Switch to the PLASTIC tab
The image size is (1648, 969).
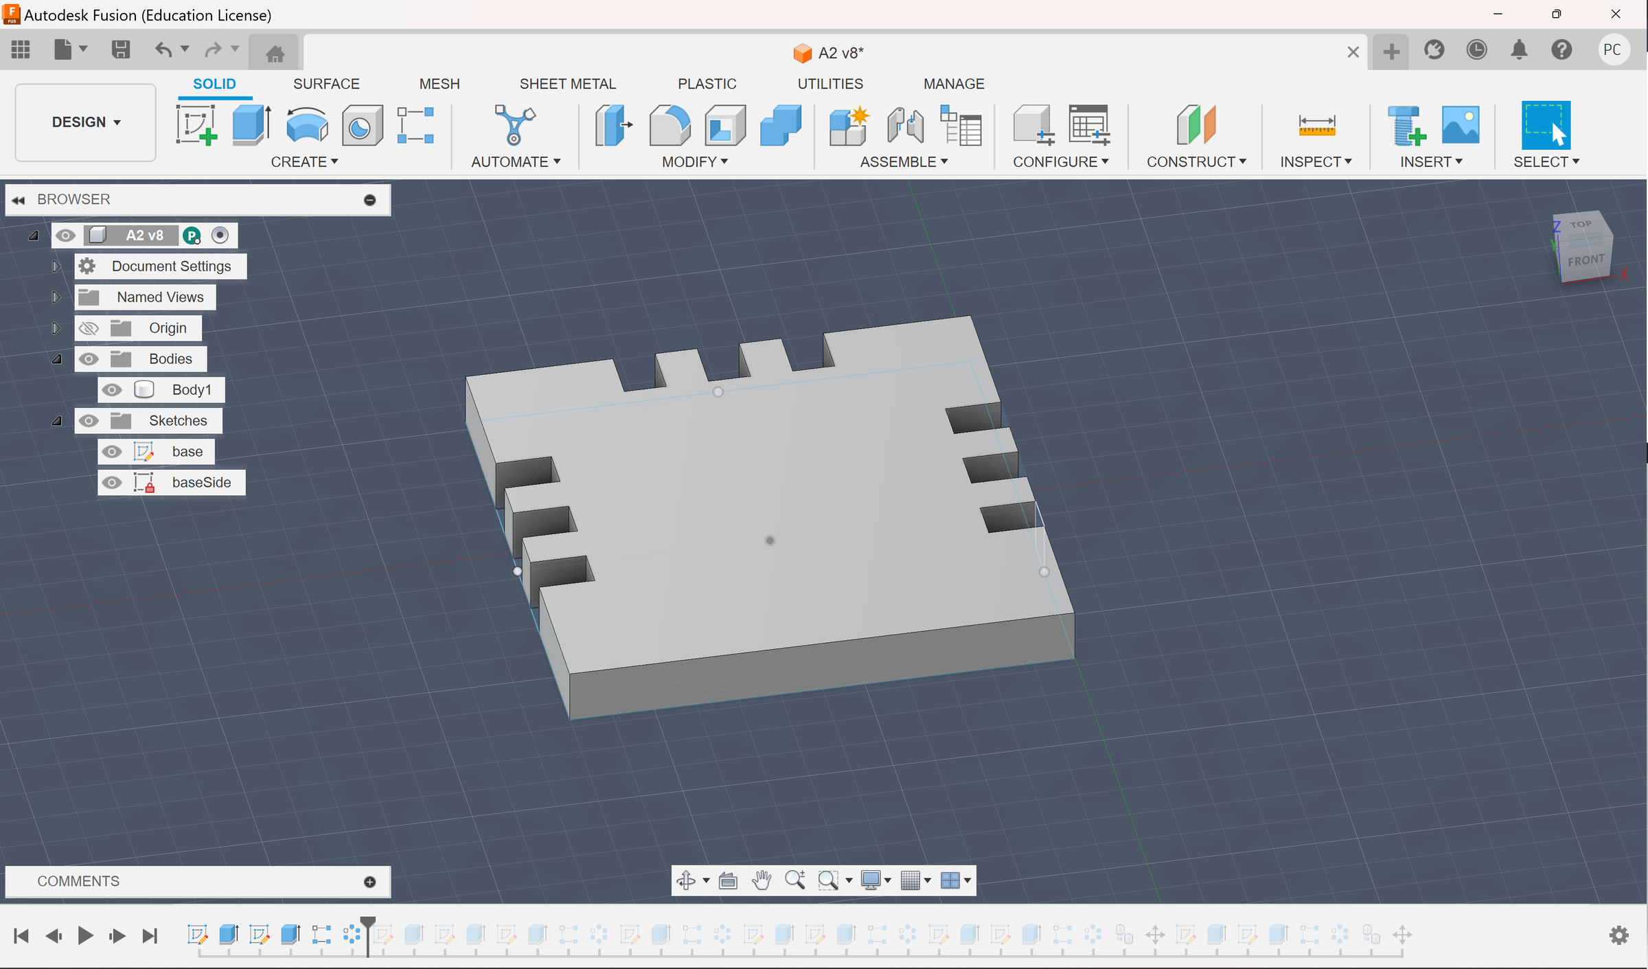point(707,84)
